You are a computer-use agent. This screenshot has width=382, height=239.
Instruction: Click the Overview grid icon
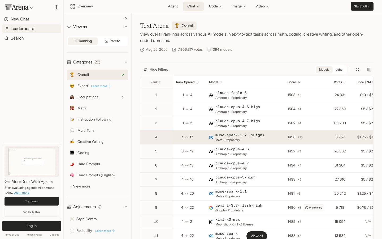[73, 6]
